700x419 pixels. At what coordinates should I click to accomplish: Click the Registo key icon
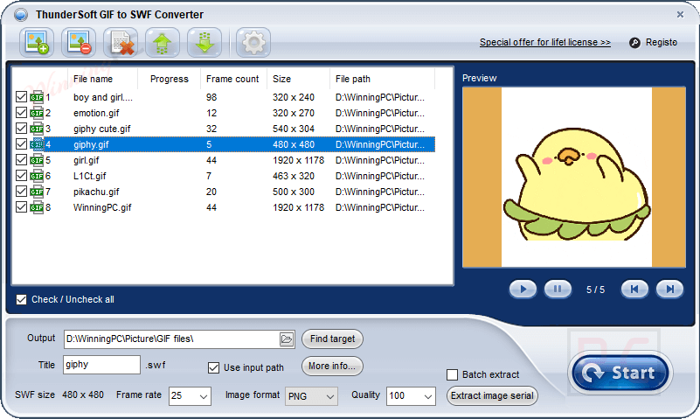tap(634, 43)
